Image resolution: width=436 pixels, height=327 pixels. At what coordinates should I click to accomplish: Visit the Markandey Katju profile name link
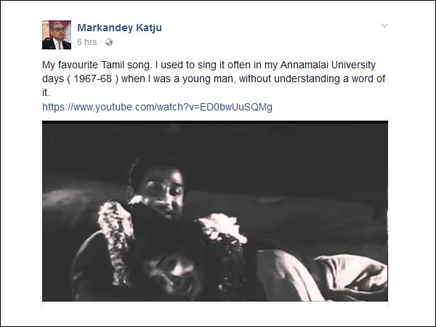[x=119, y=28]
